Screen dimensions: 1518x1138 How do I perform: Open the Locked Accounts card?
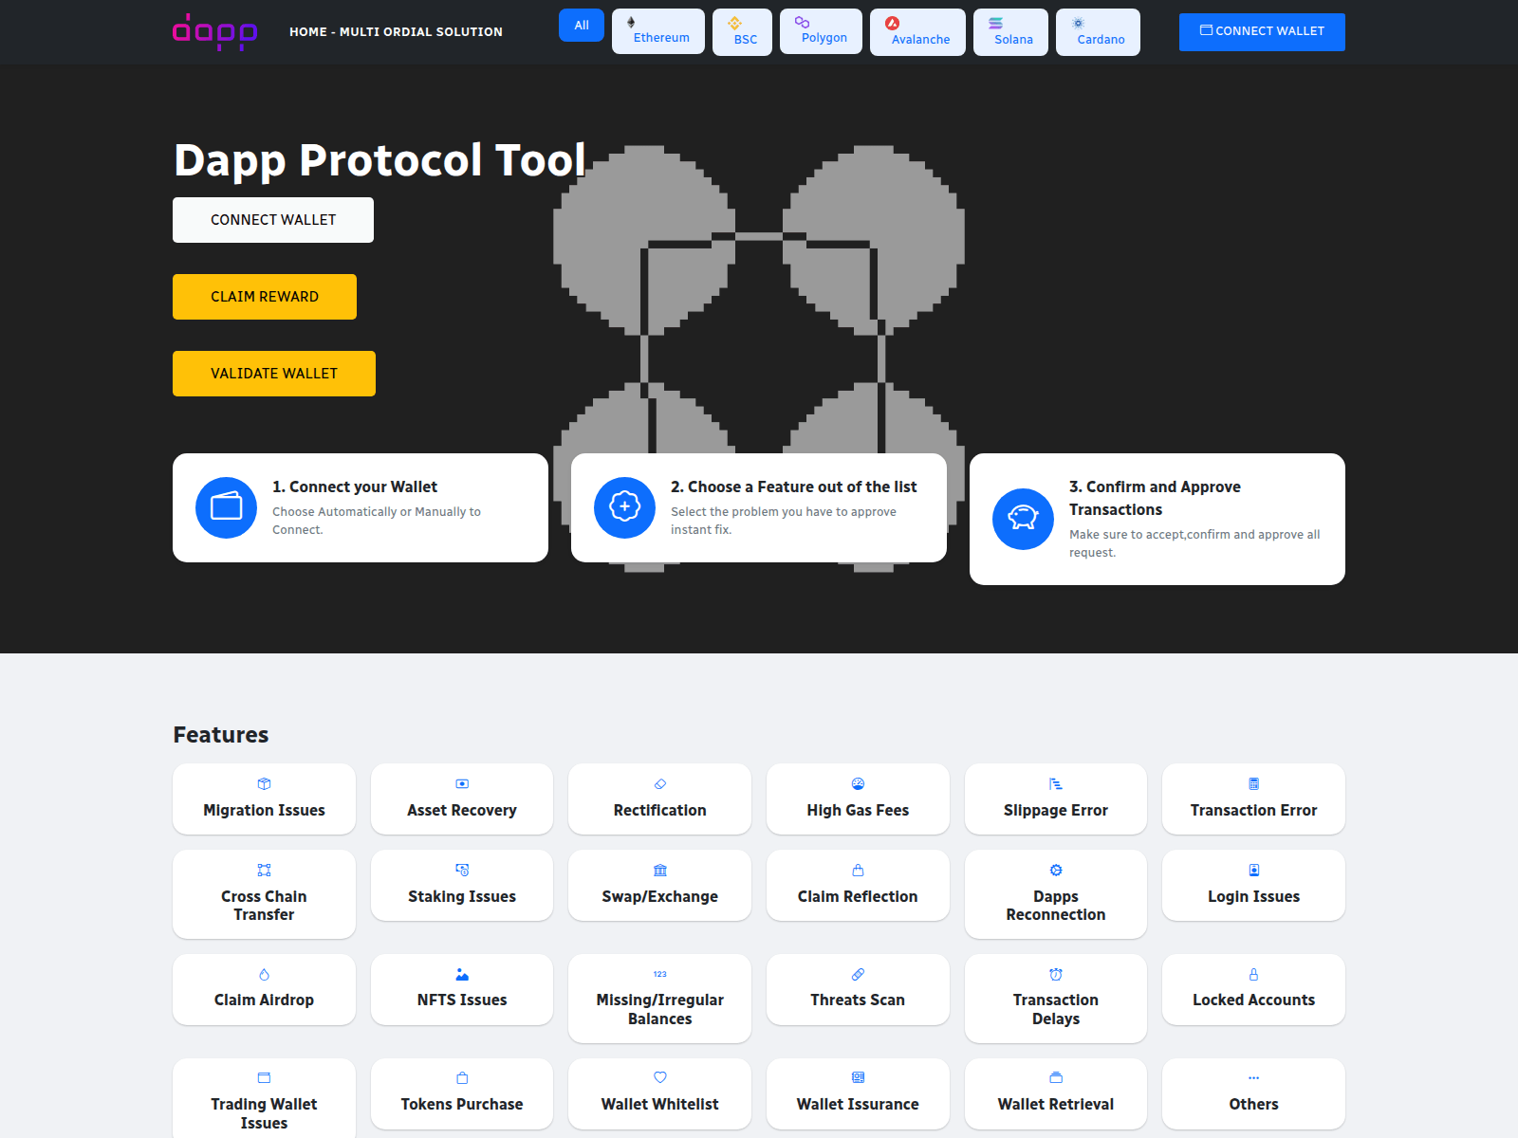click(x=1253, y=989)
